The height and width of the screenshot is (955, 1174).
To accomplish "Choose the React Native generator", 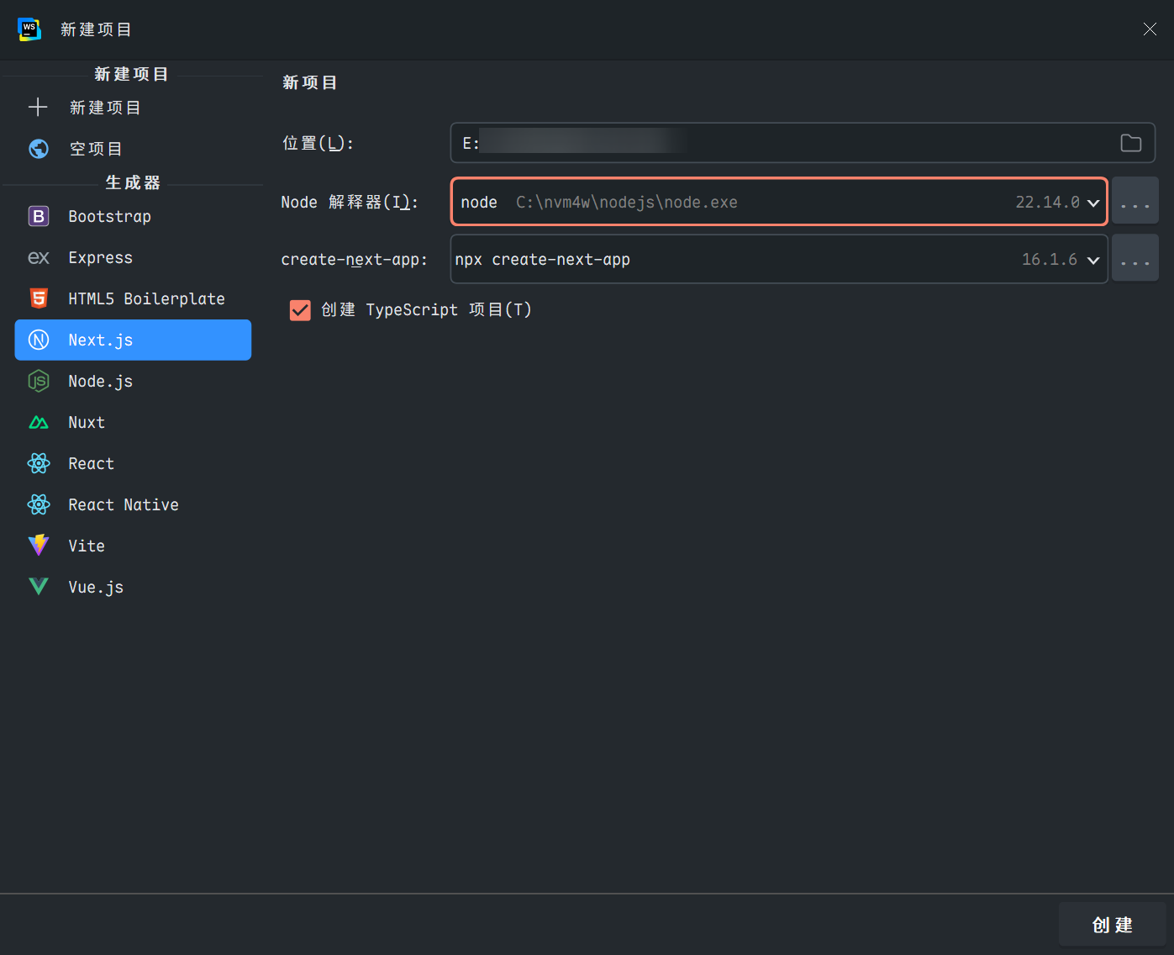I will tap(133, 504).
